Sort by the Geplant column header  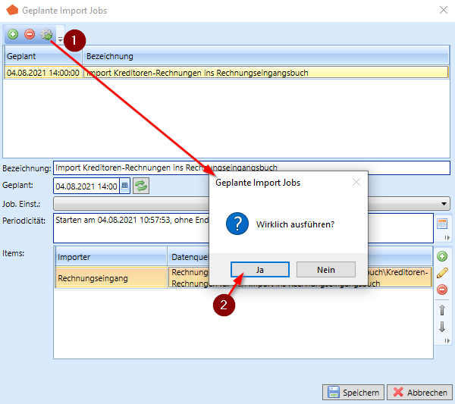coord(42,56)
